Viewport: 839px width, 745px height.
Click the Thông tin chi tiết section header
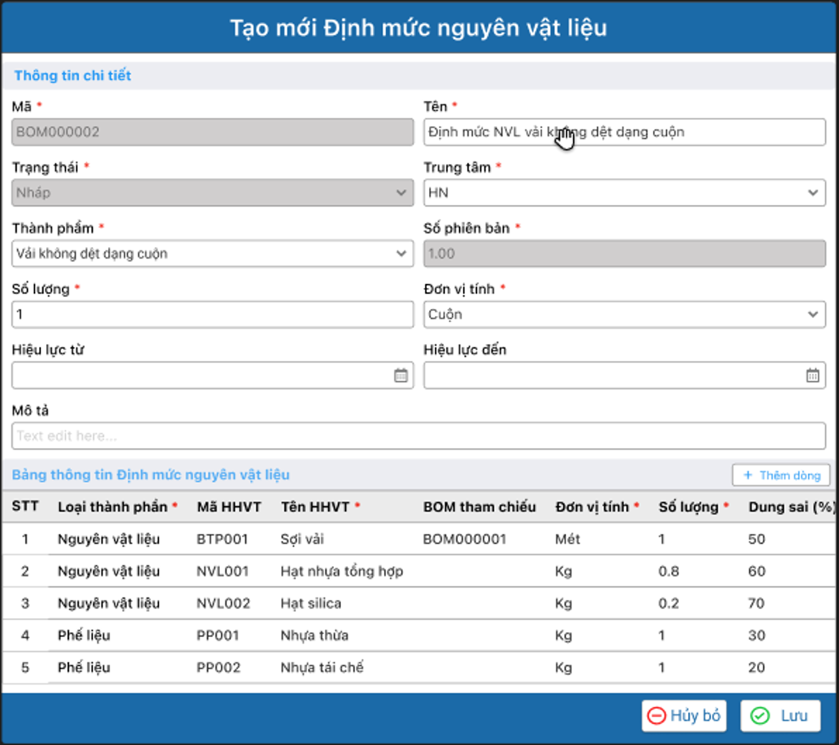(73, 75)
